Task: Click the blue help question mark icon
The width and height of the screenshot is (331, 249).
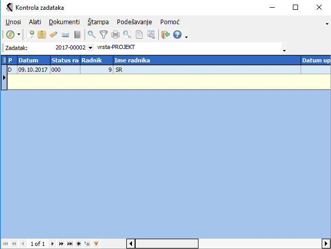Action: coord(177,35)
